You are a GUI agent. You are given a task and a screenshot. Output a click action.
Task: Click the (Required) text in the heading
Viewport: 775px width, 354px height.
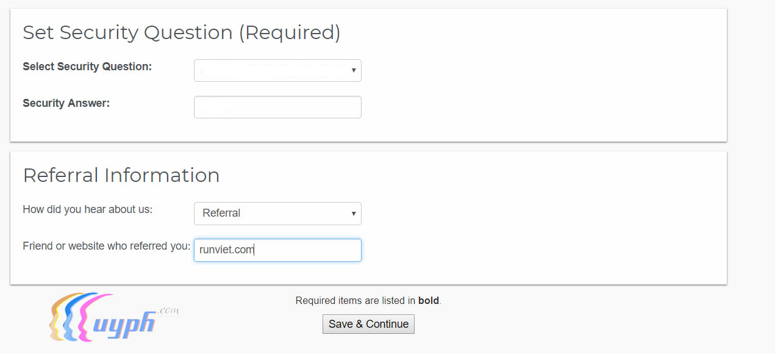pos(289,33)
